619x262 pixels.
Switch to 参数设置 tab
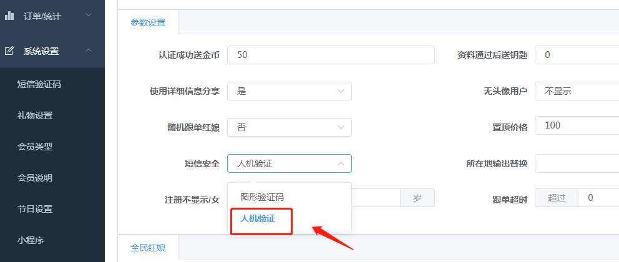pyautogui.click(x=148, y=22)
